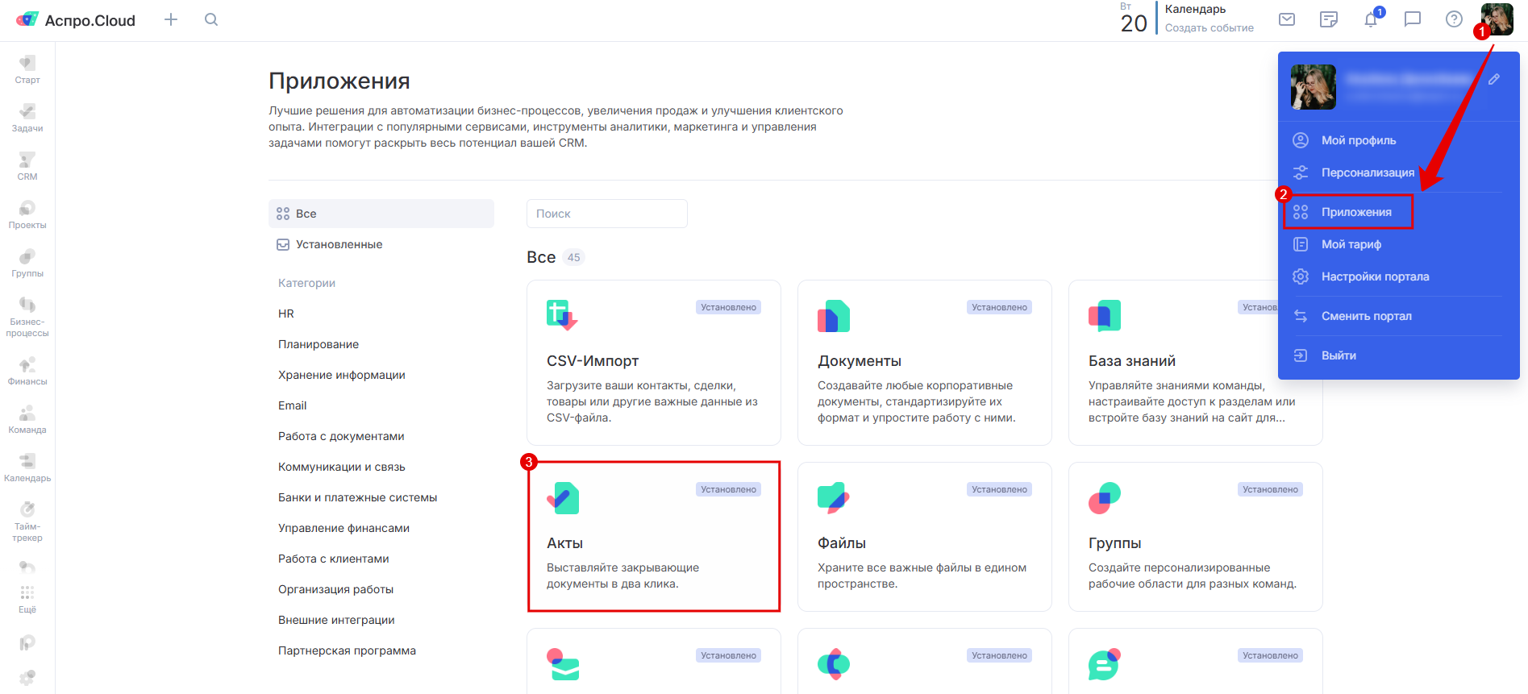Open search with the magnifier icon
This screenshot has width=1528, height=694.
tap(211, 19)
